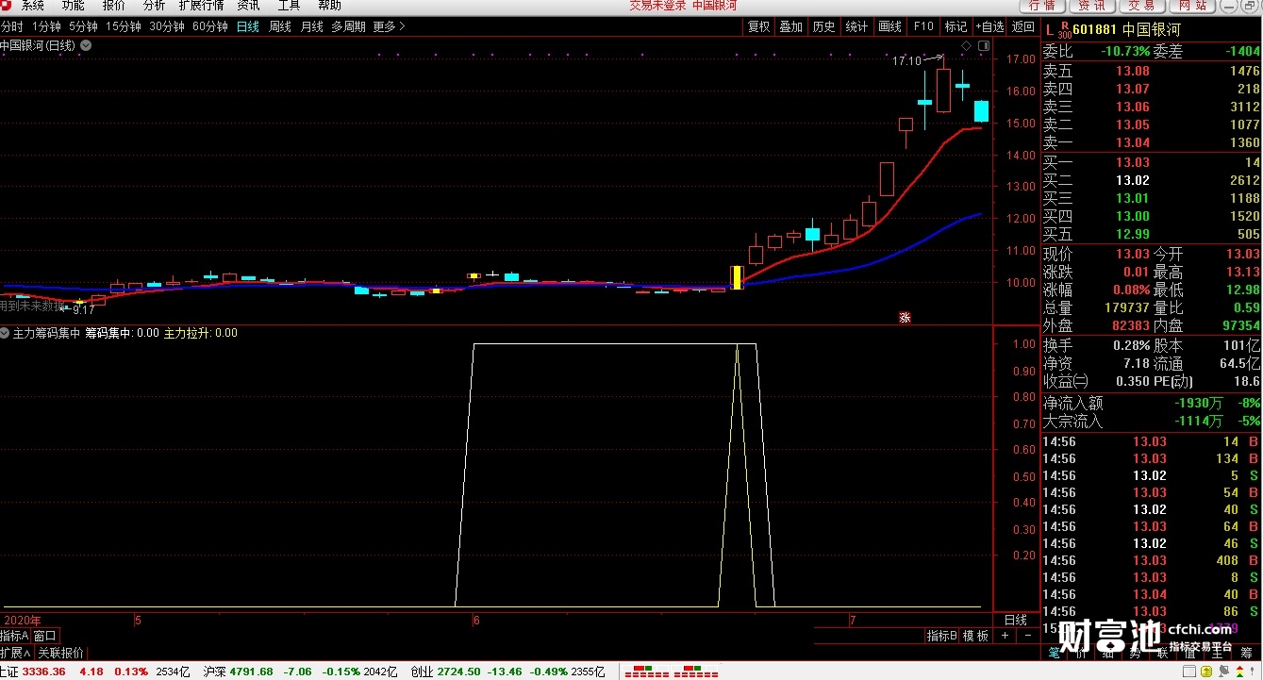Screen dimensions: 1263x680
Task: Open the 功能 menu
Action: point(74,6)
